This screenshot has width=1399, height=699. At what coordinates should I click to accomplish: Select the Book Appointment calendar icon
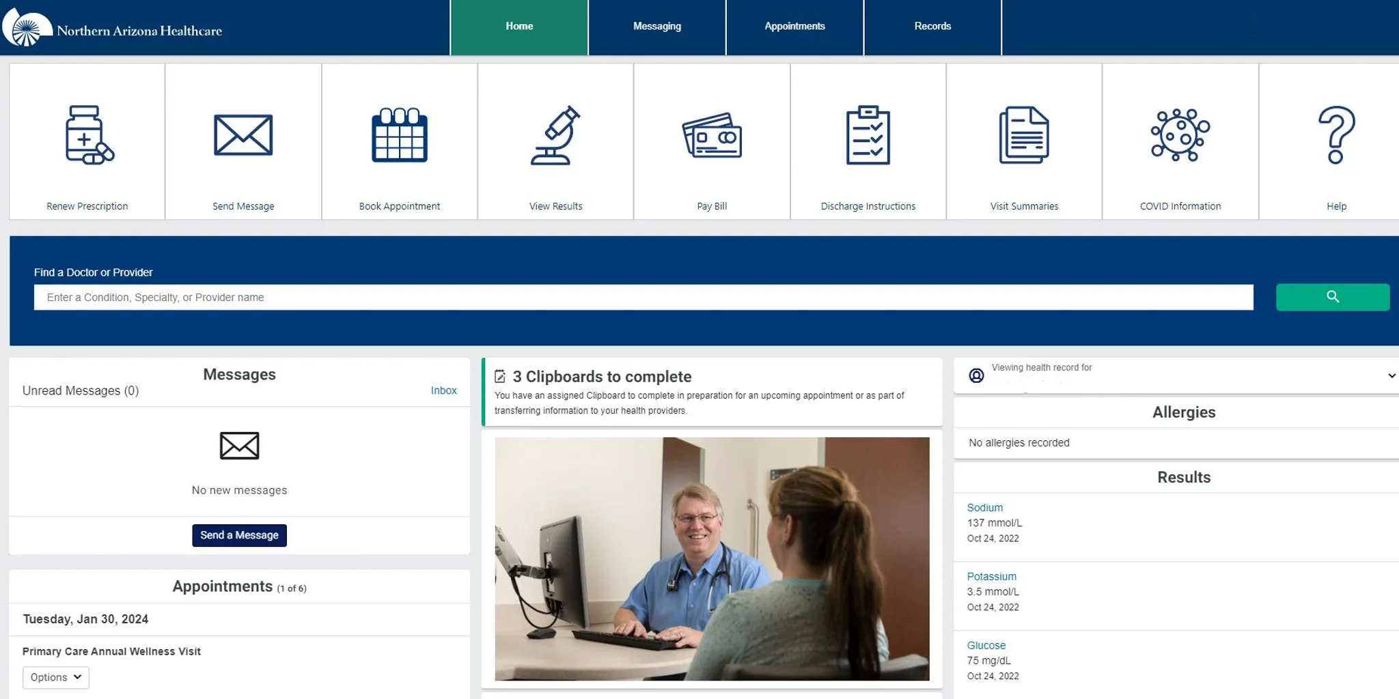(400, 135)
